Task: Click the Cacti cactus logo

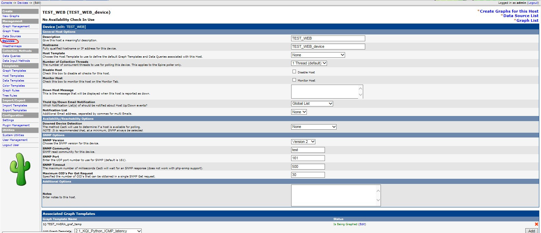Action: [20, 169]
